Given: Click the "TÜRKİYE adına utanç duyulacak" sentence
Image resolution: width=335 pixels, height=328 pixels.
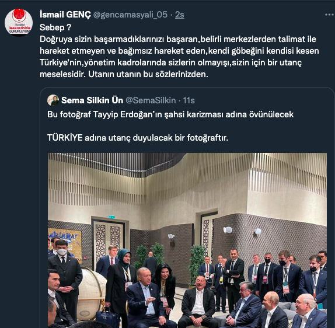Looking at the screenshot, I should click(x=138, y=138).
